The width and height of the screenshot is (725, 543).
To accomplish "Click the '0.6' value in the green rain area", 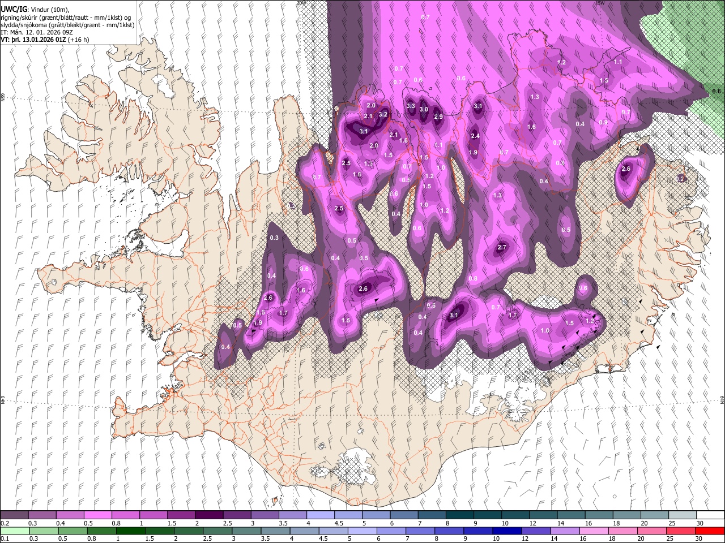I will point(716,91).
